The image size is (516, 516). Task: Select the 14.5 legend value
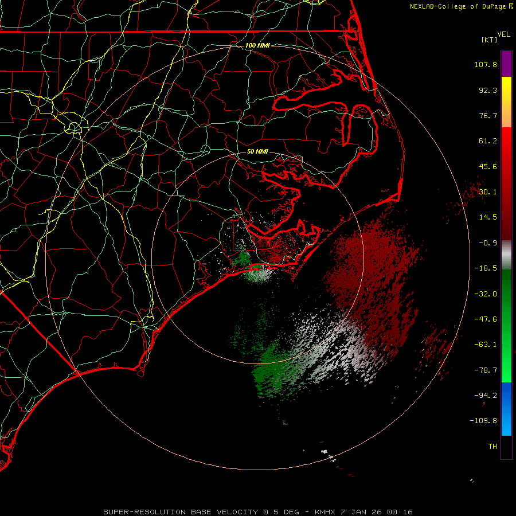(488, 217)
